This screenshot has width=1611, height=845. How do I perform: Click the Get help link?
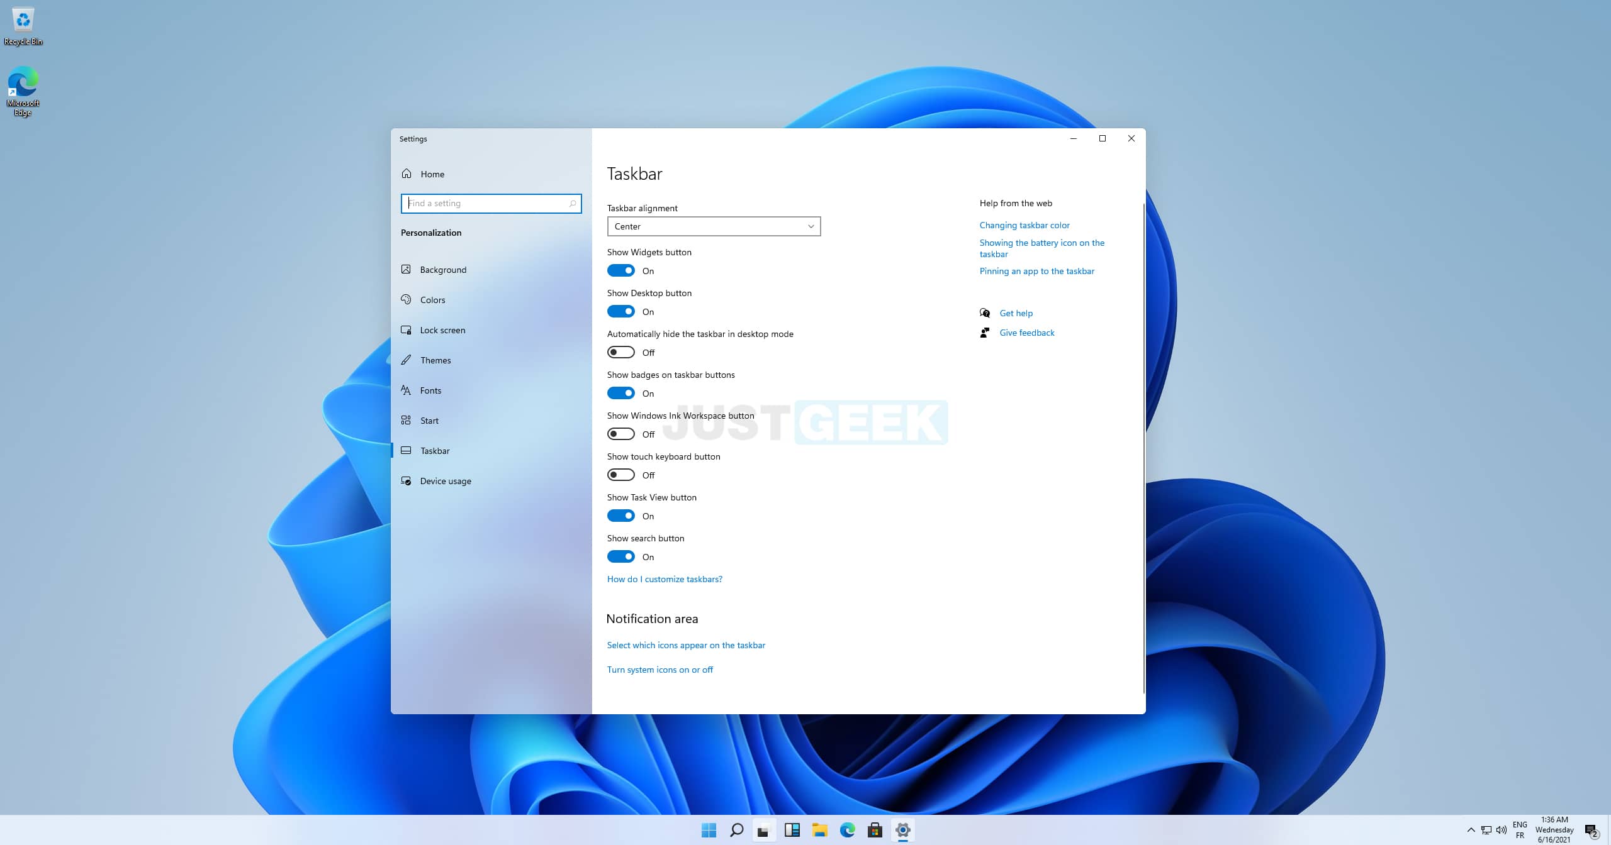[1016, 313]
